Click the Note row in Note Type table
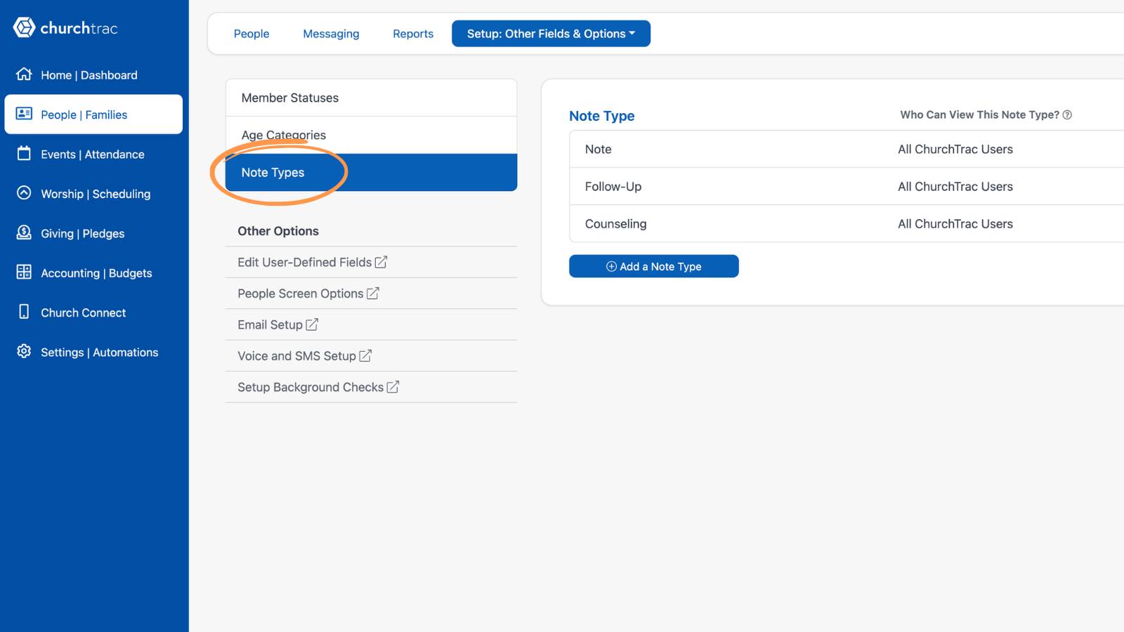This screenshot has width=1124, height=632. [x=847, y=149]
